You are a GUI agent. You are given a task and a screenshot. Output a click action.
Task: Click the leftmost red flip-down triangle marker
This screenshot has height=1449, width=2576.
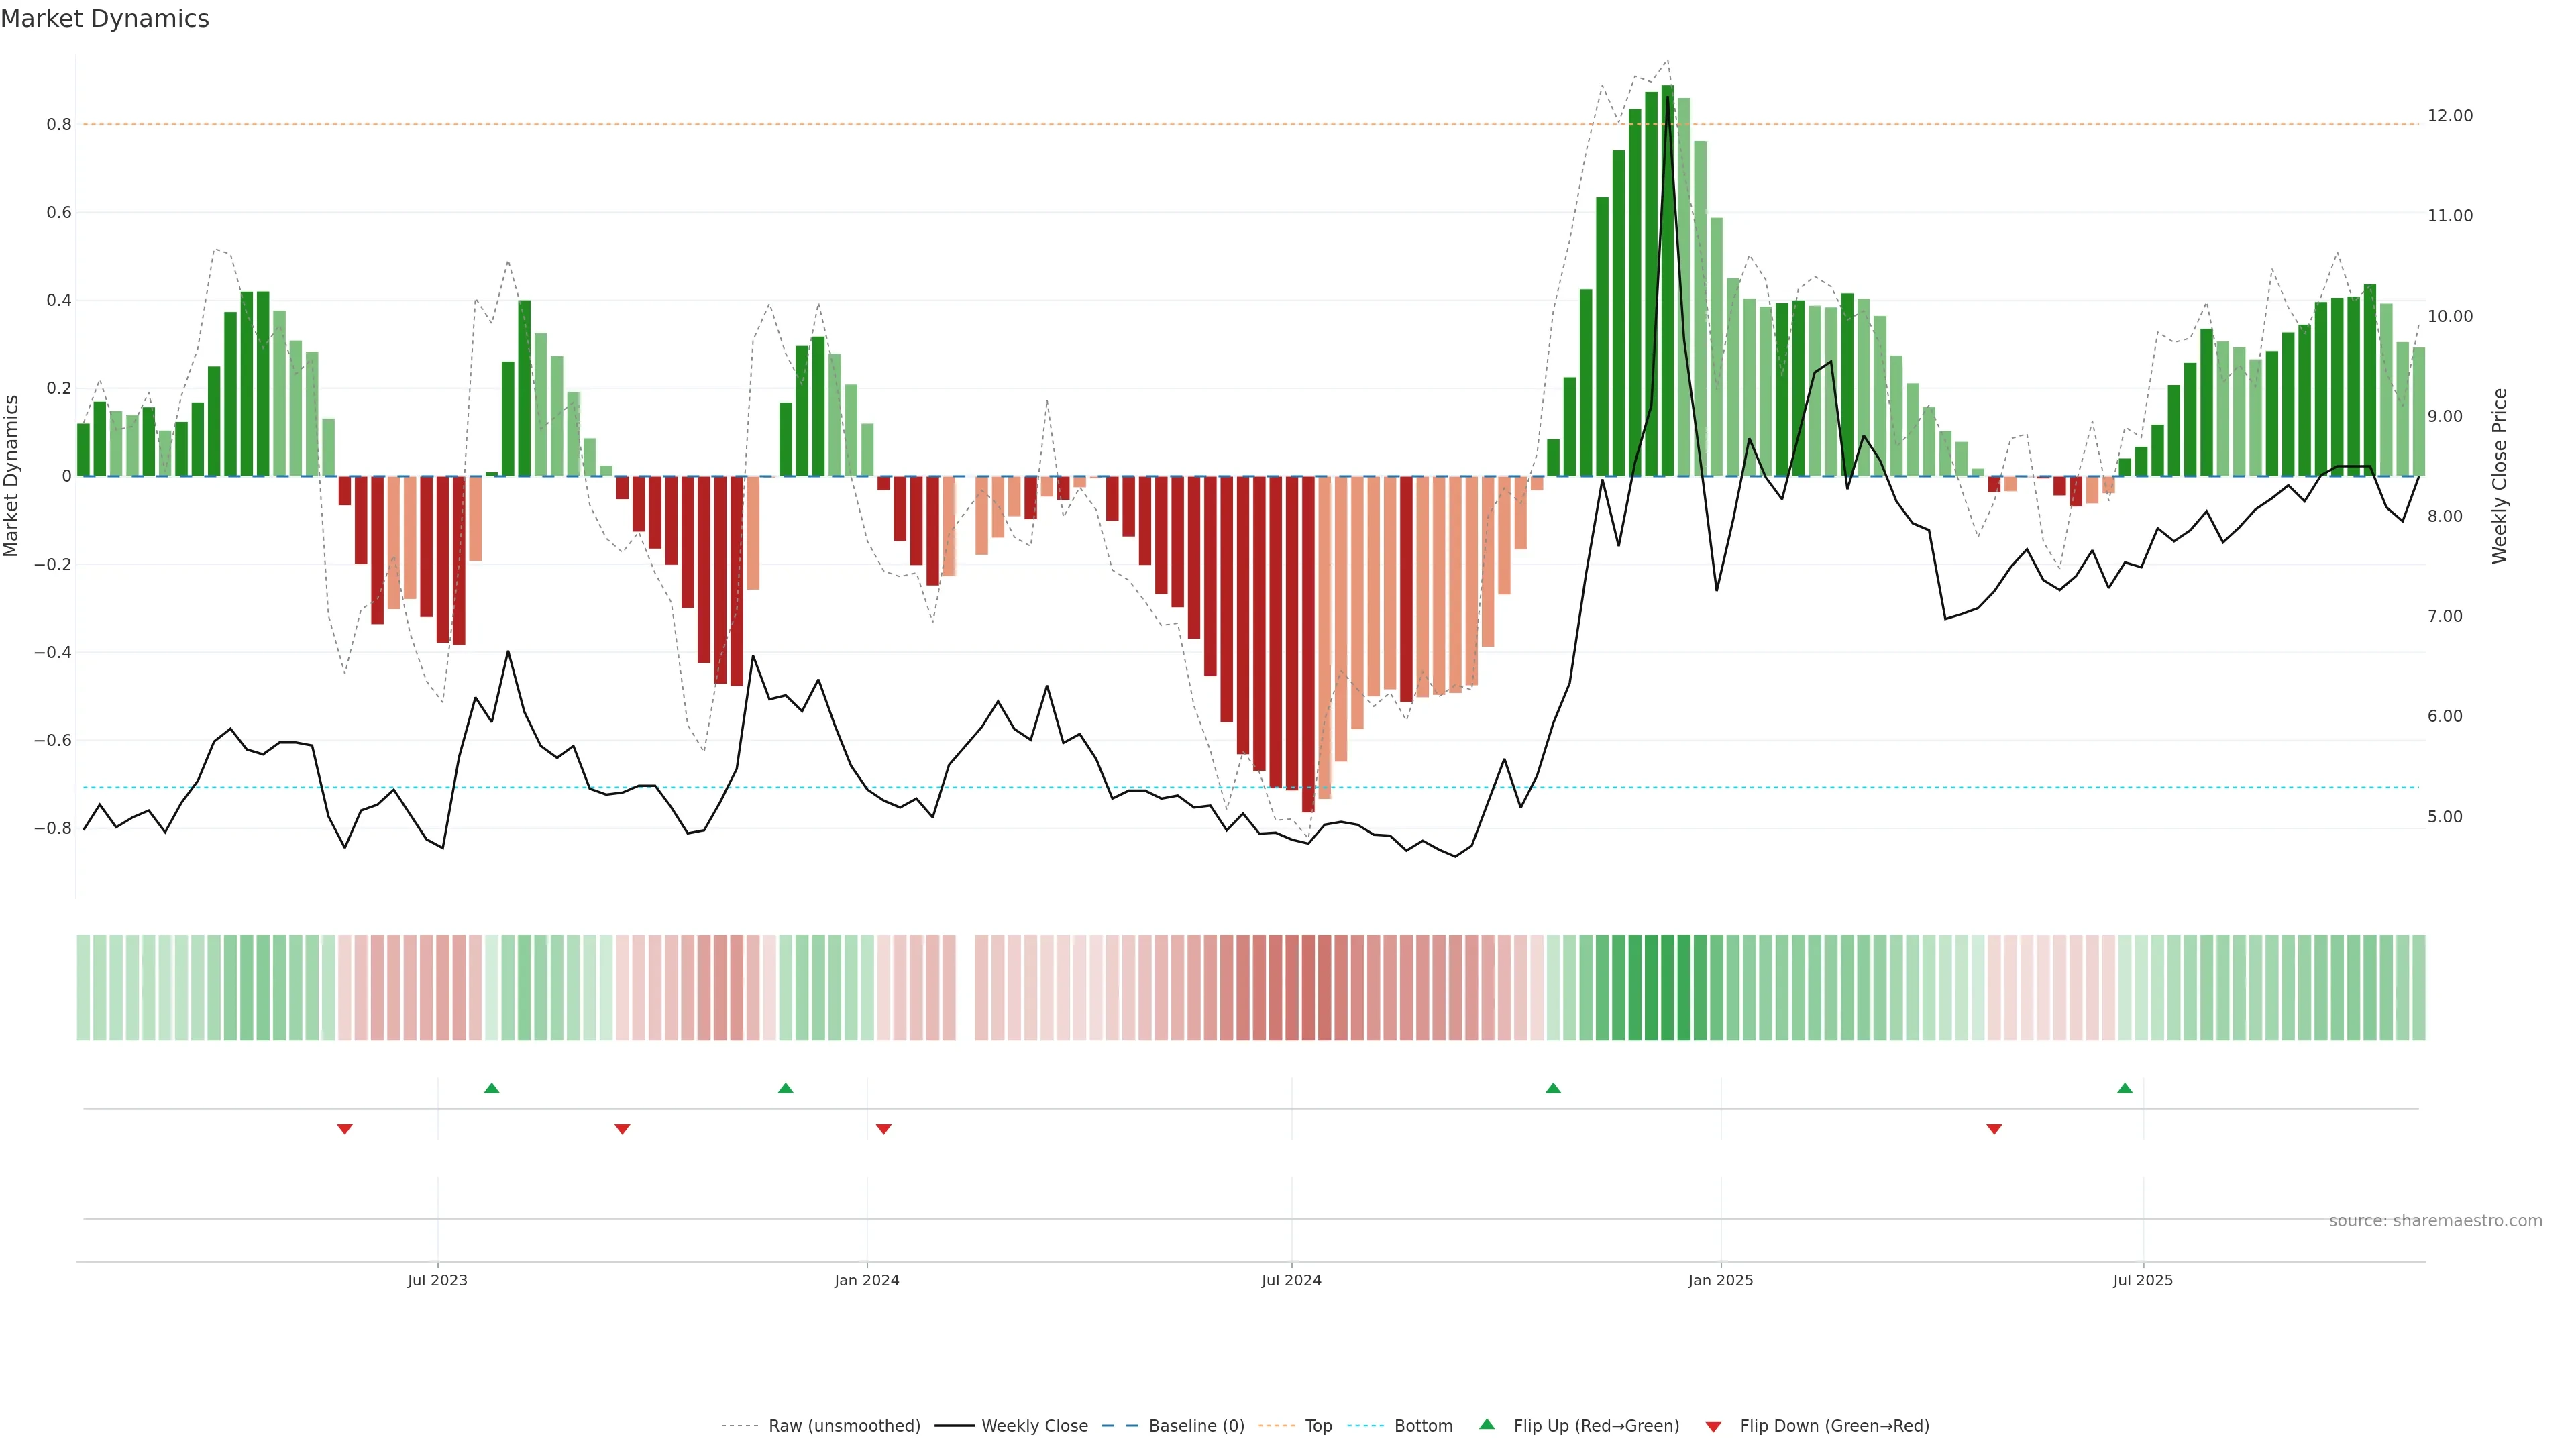coord(345,1129)
